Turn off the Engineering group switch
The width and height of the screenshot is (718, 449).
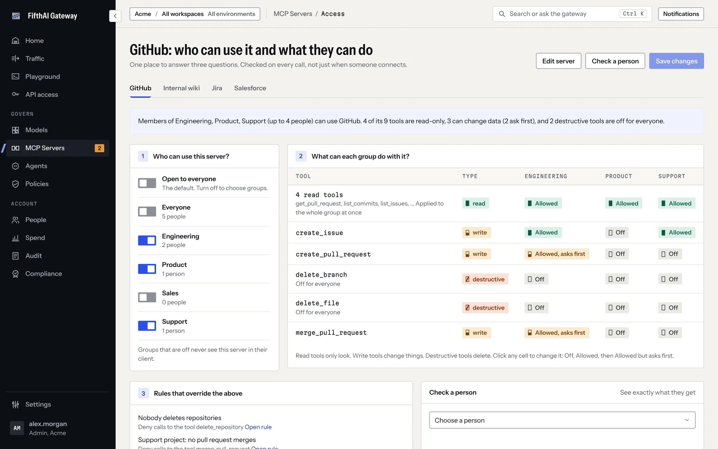[147, 240]
